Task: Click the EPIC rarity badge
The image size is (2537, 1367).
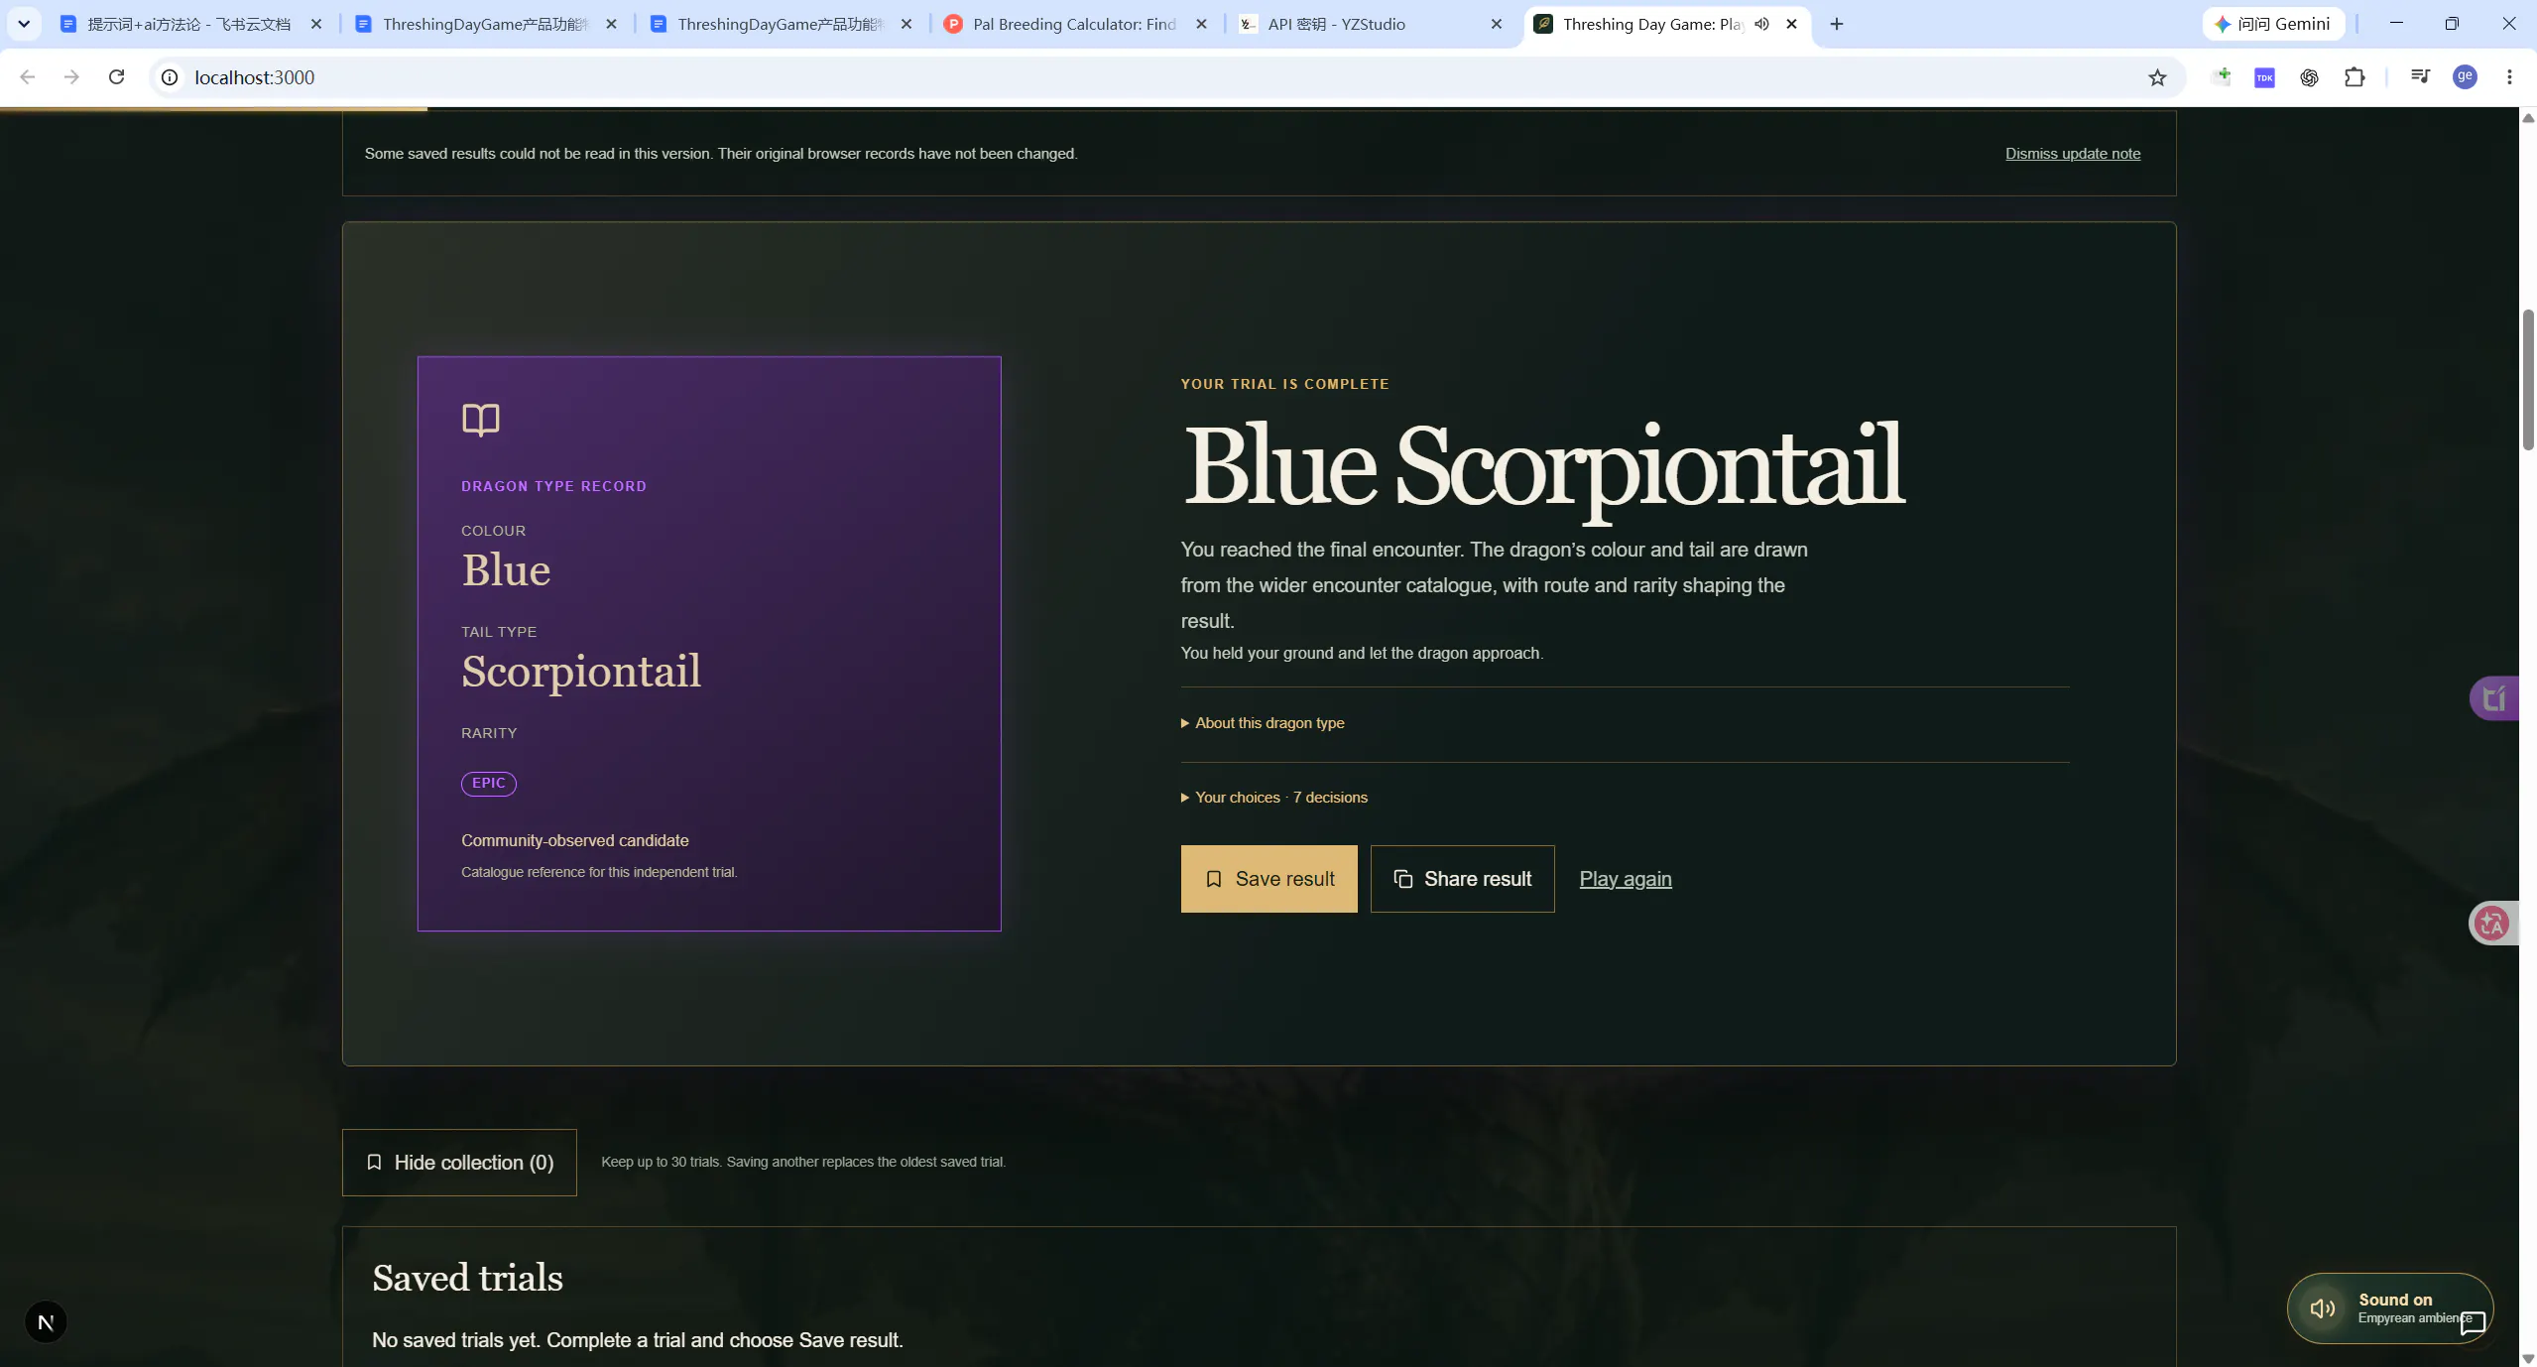Action: (488, 783)
